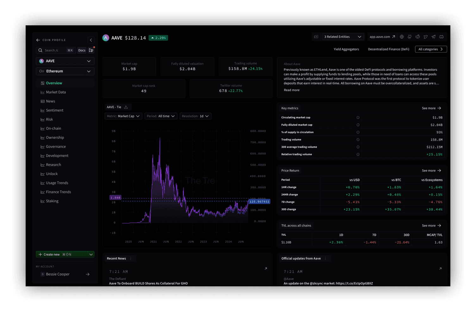Click the Create new button
The height and width of the screenshot is (312, 476).
point(61,254)
